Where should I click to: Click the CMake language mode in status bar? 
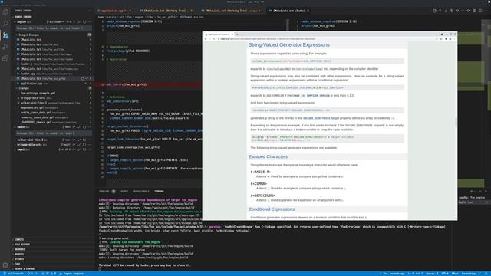pyautogui.click(x=455, y=274)
